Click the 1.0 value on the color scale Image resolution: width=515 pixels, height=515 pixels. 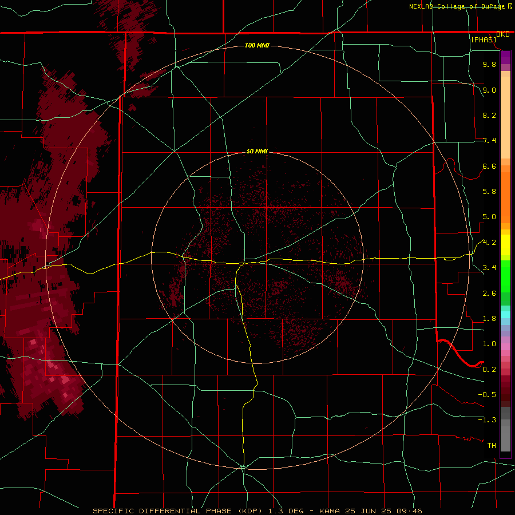(x=489, y=344)
